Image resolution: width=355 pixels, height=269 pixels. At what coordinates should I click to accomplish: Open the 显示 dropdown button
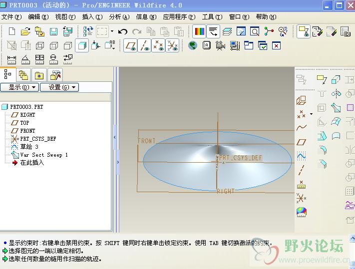(19, 87)
